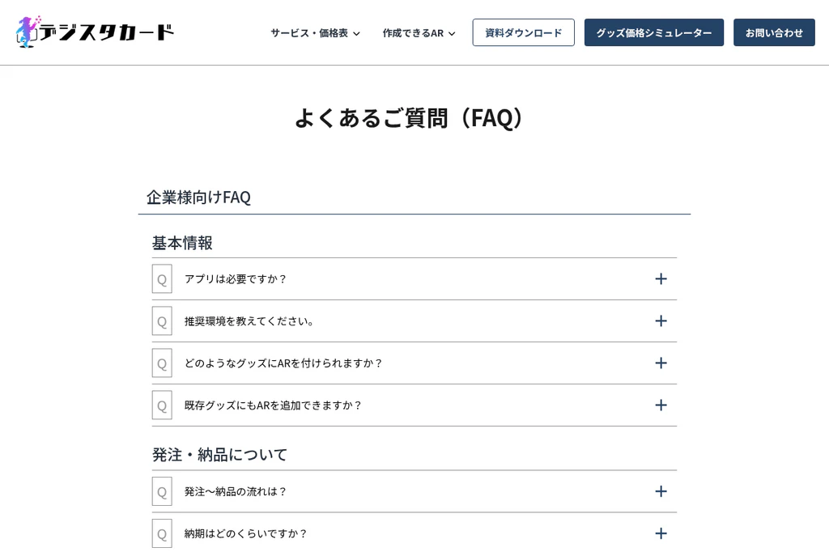Click plus icon for 推奨環境を教えてください
The height and width of the screenshot is (552, 829).
661,321
